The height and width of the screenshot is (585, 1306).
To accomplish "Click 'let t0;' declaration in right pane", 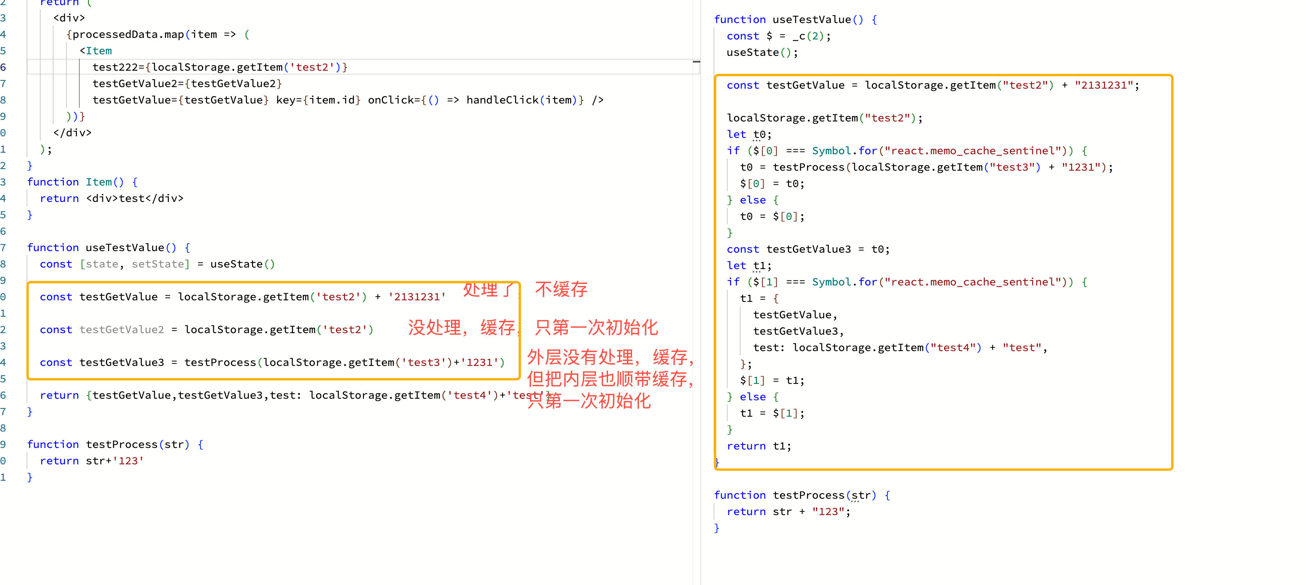I will (749, 135).
